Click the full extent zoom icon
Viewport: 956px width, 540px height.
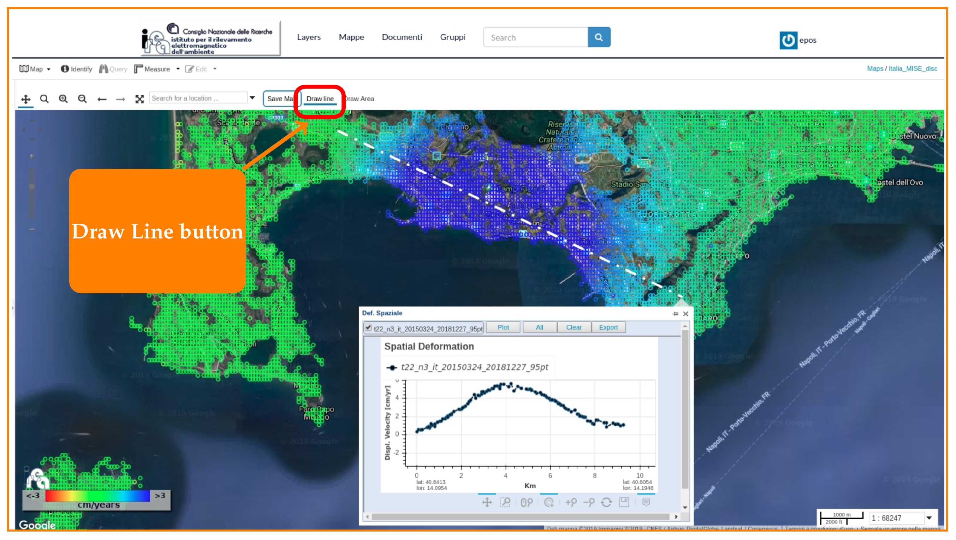pos(139,99)
